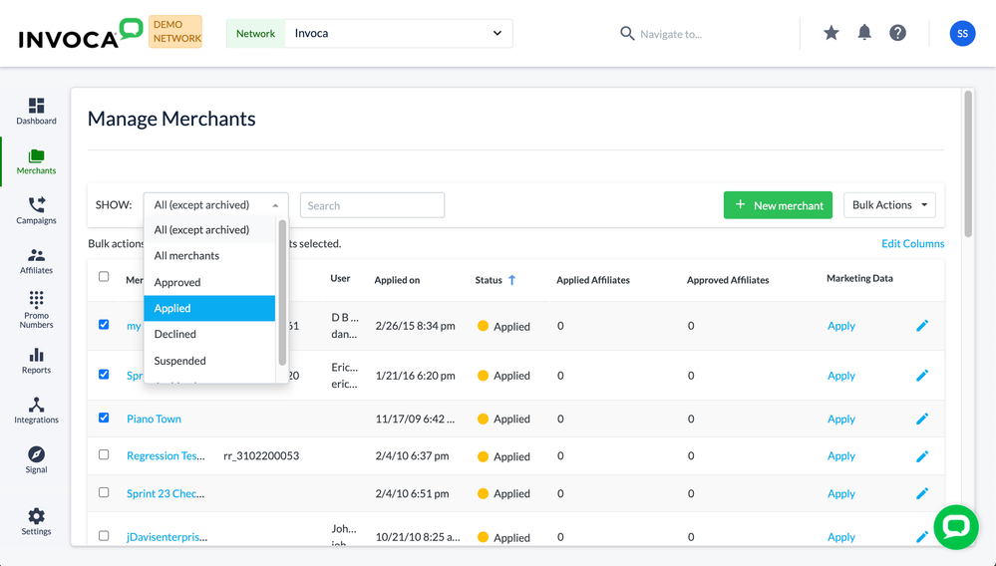Toggle the select-all checkbox in table header

(104, 277)
